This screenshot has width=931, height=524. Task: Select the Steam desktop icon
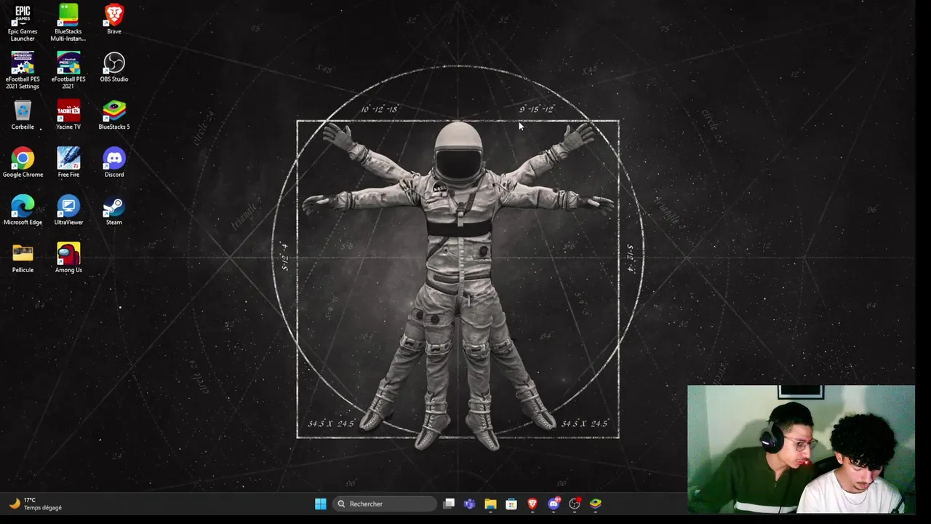point(114,210)
